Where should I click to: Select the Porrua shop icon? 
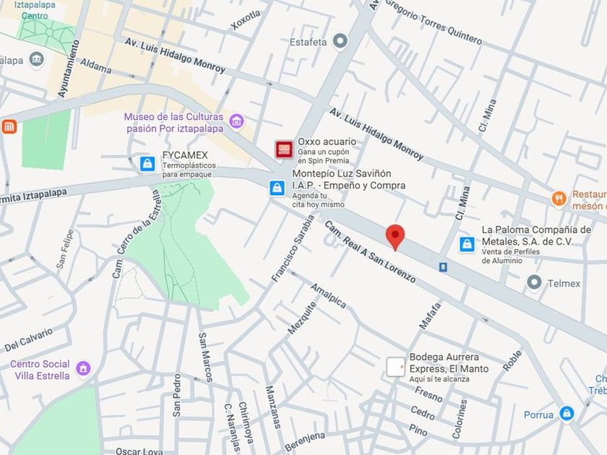[x=567, y=413]
